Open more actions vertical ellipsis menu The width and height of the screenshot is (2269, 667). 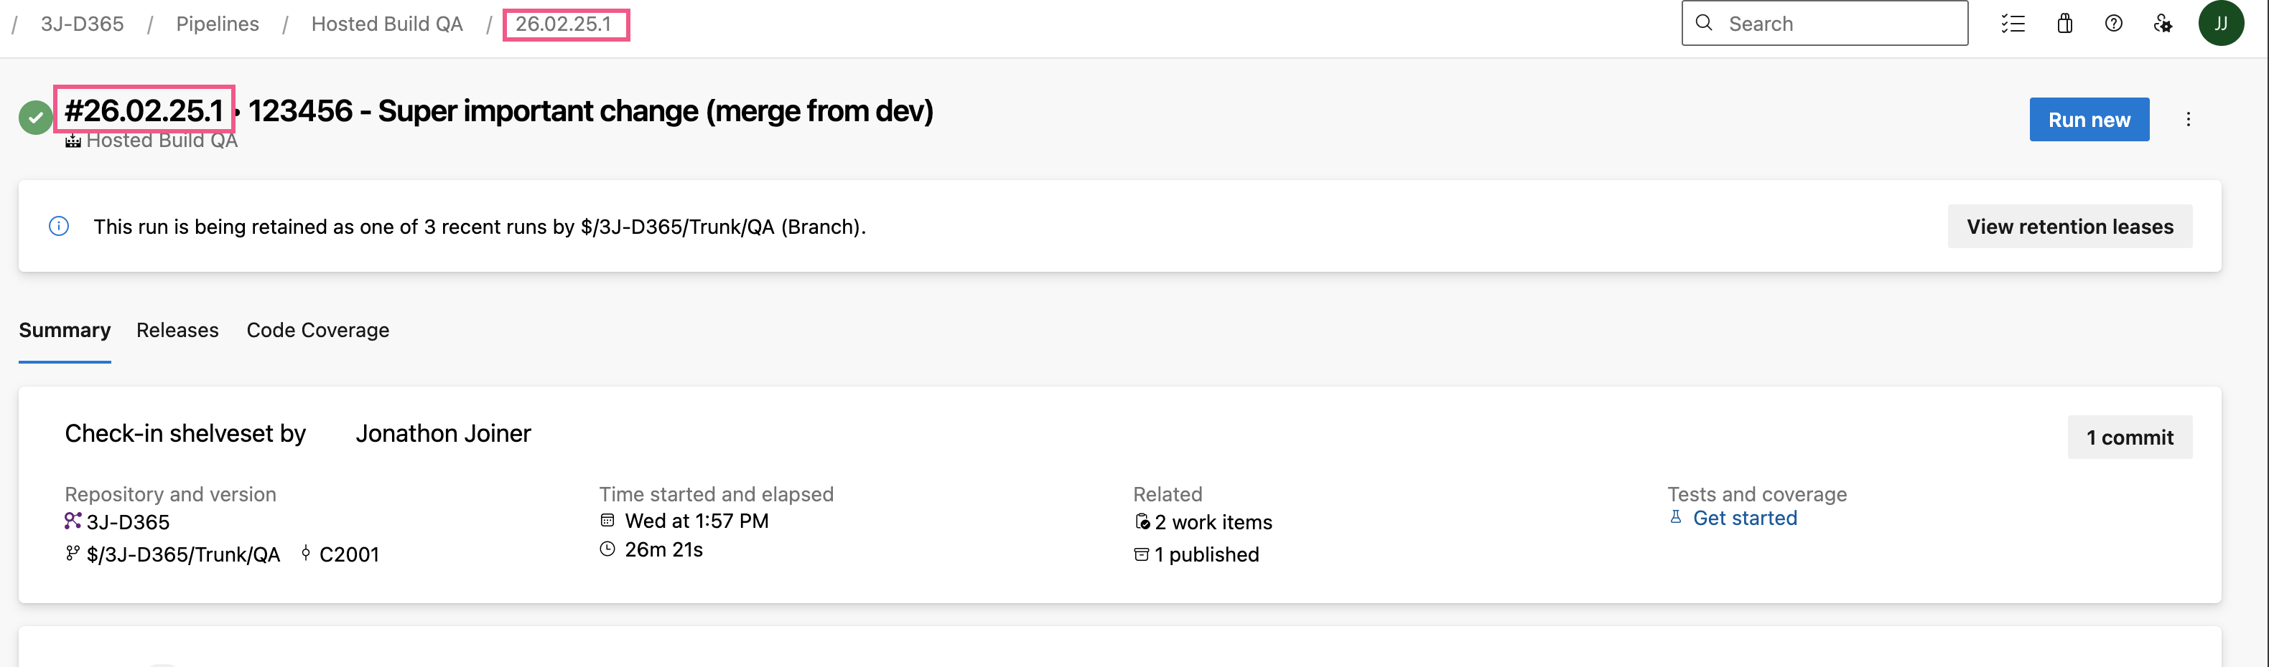pos(2189,120)
